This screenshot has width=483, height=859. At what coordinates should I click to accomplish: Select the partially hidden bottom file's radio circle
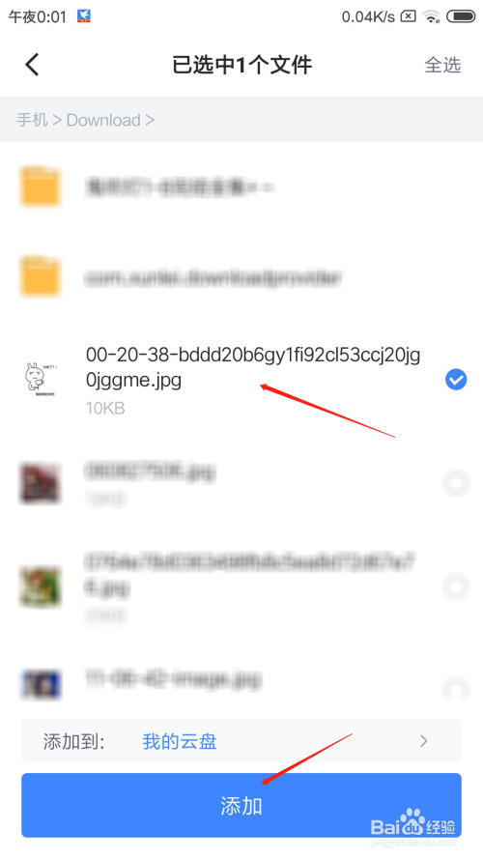click(x=456, y=689)
